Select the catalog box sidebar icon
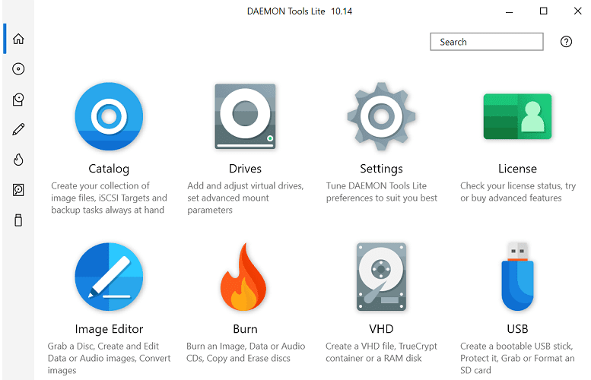This screenshot has width=591, height=380. pos(18,100)
